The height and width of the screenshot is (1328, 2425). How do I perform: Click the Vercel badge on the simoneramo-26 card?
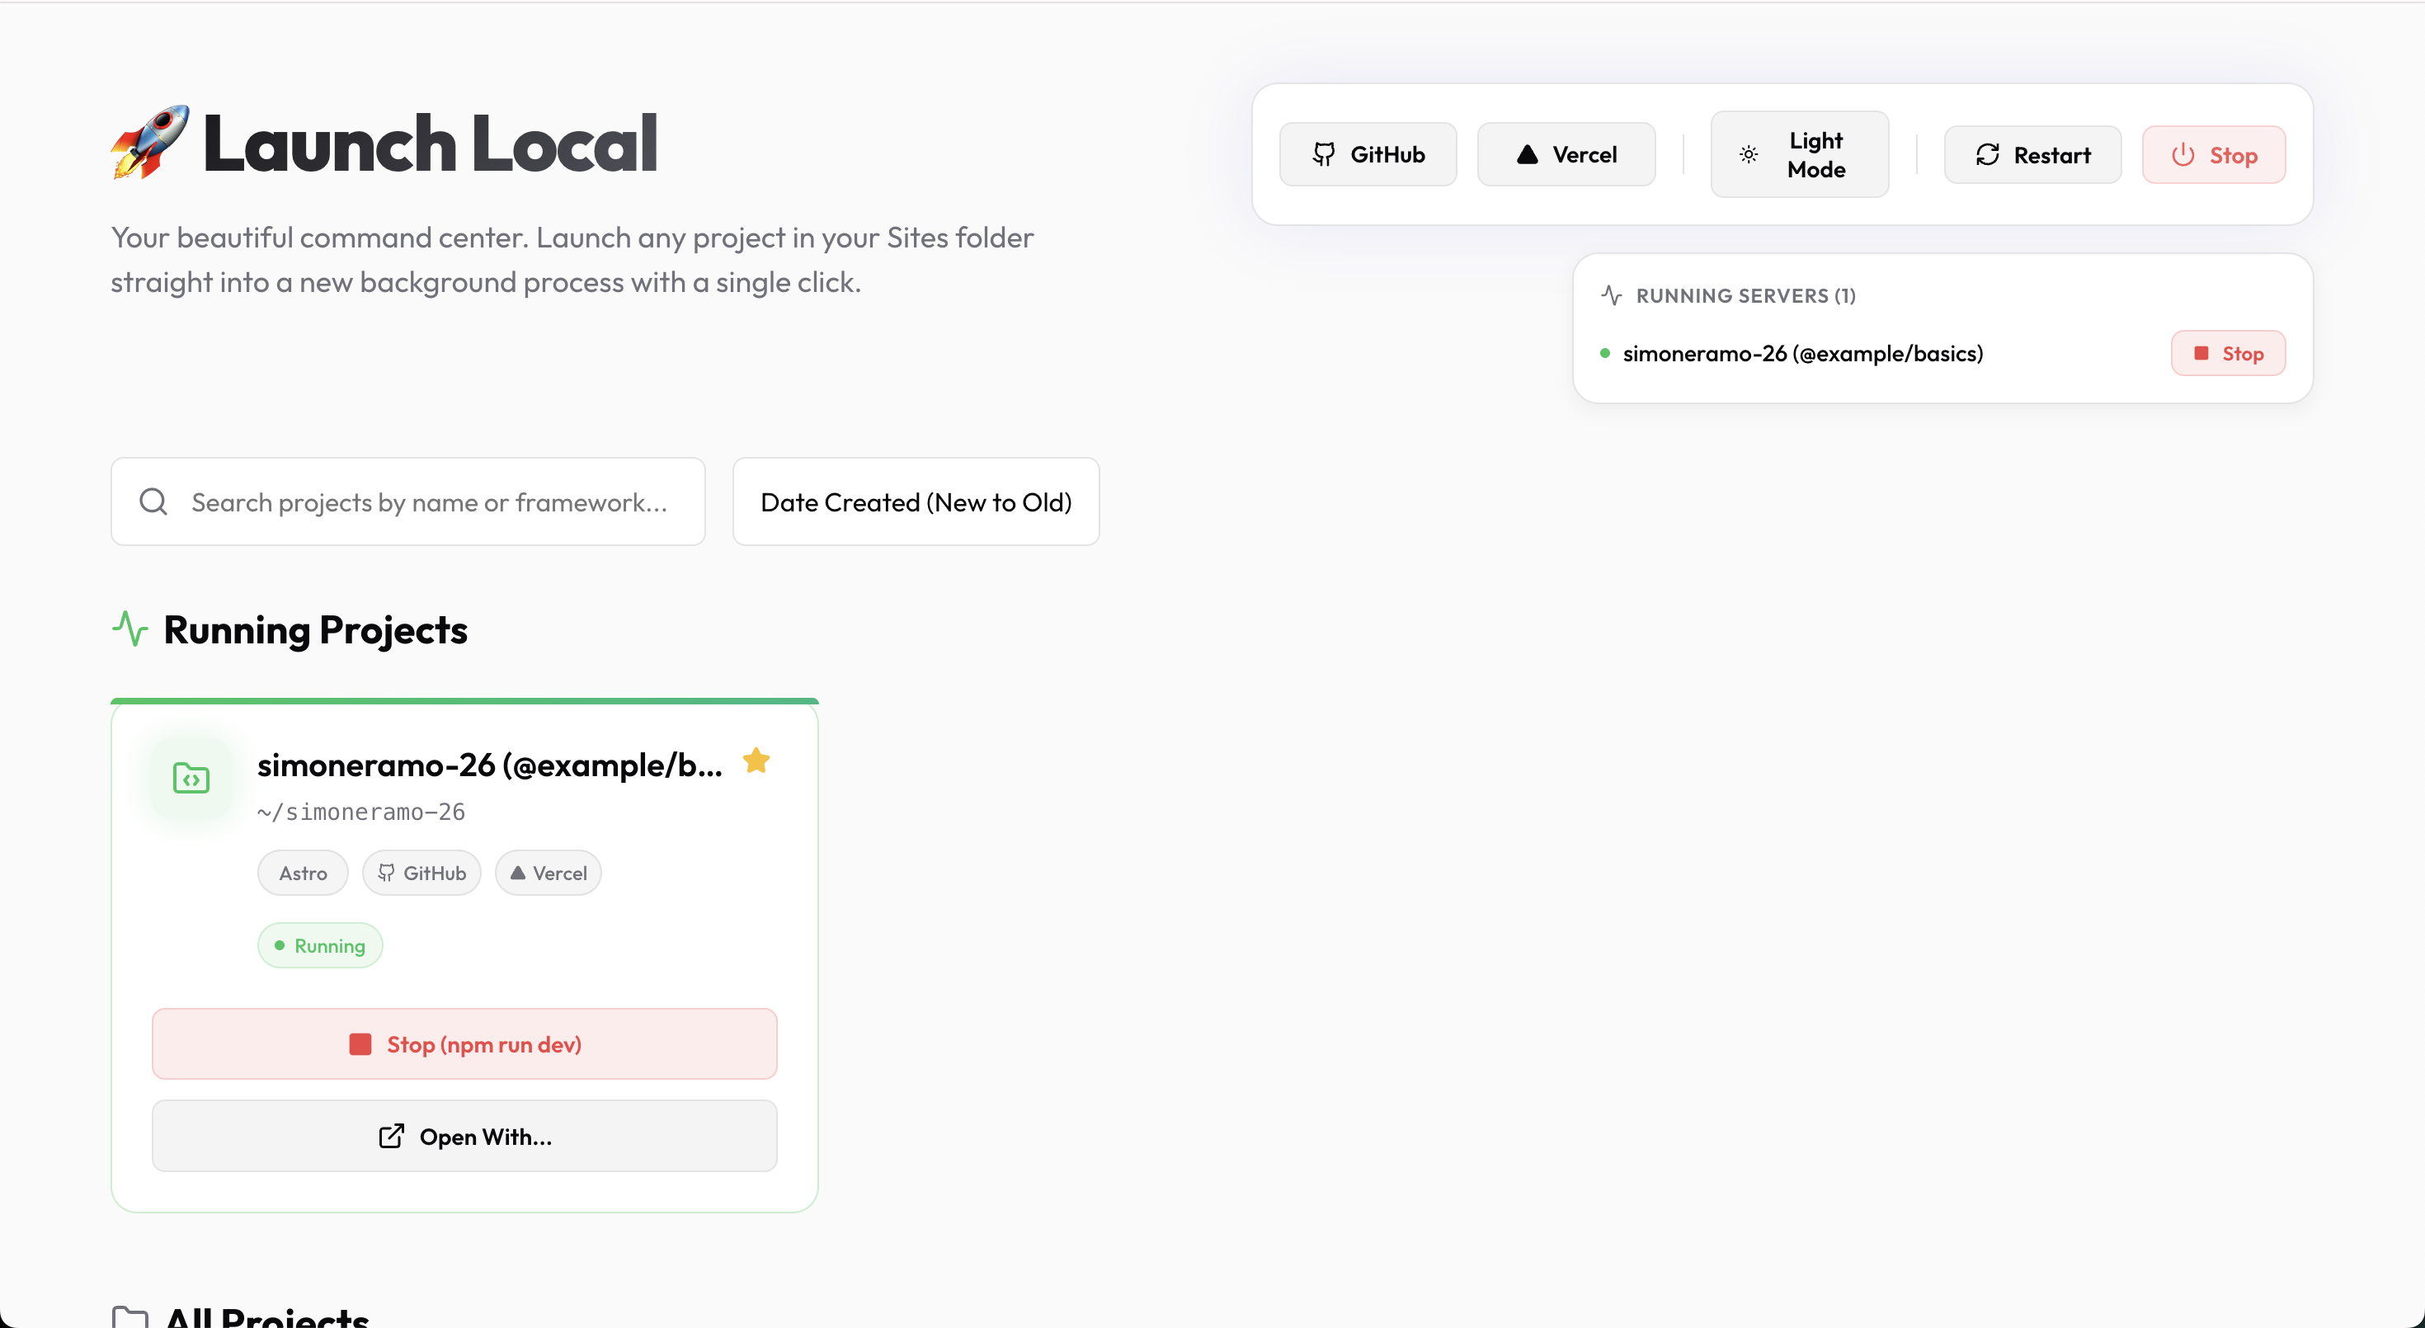(548, 873)
